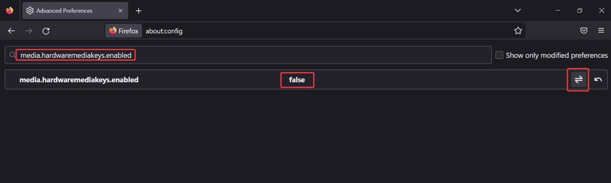Click the about:config address bar text

pos(164,31)
